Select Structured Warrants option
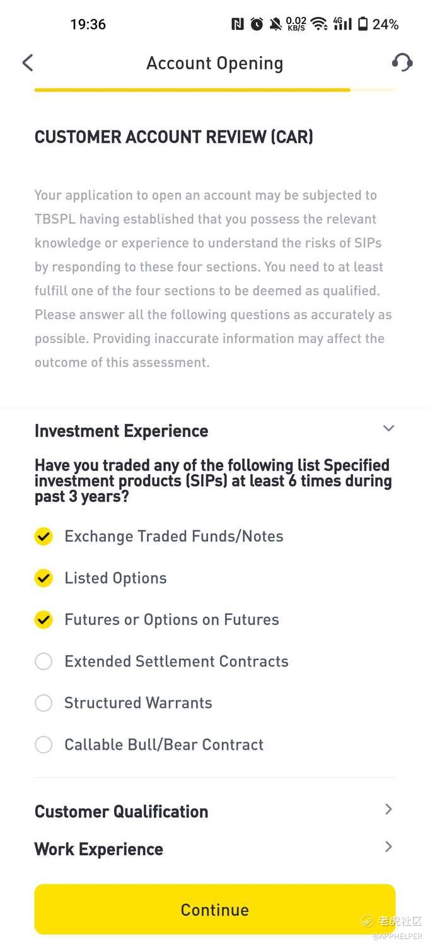Image resolution: width=430 pixels, height=946 pixels. (x=44, y=703)
